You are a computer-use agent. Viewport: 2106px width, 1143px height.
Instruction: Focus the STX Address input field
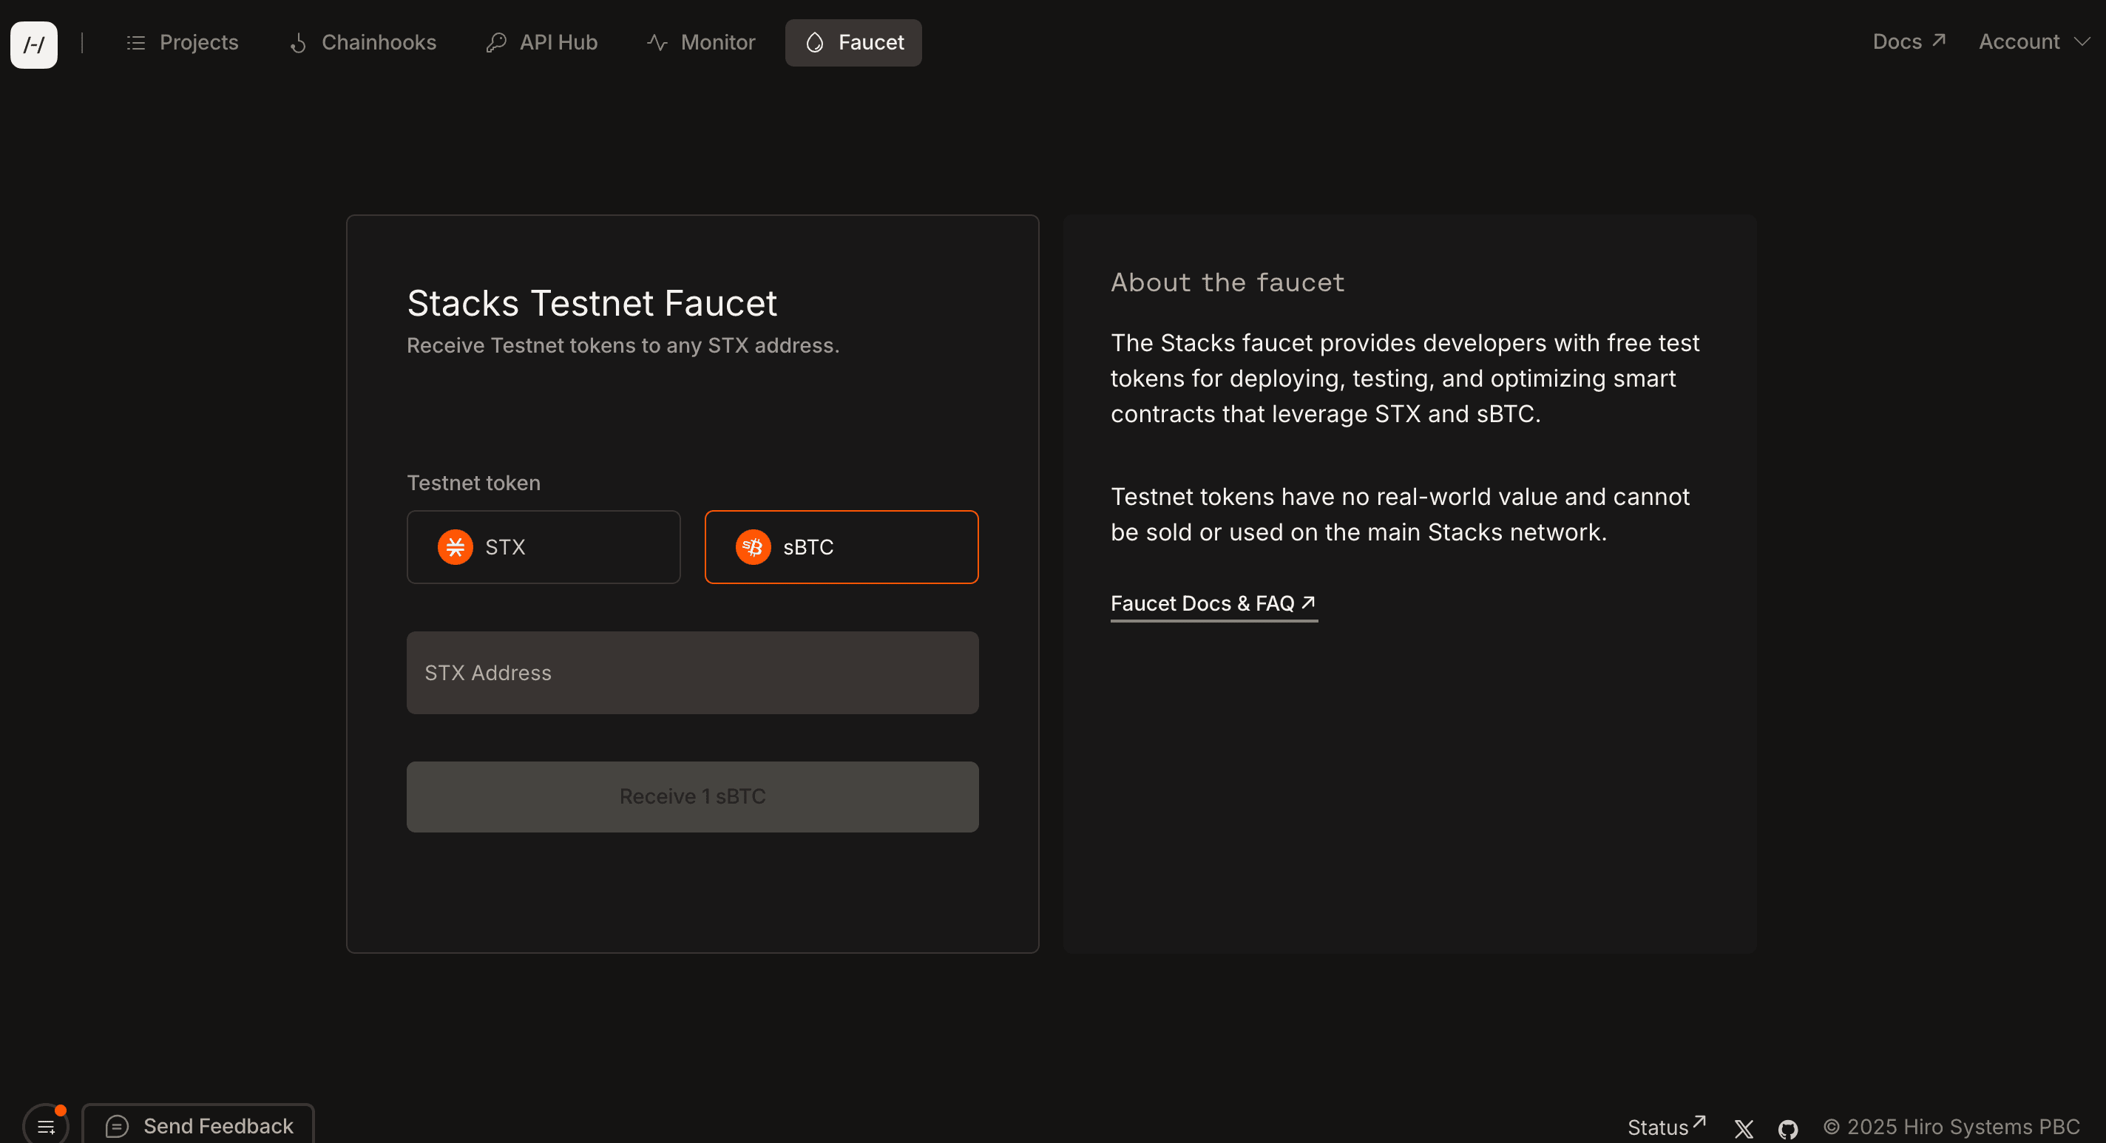point(692,673)
